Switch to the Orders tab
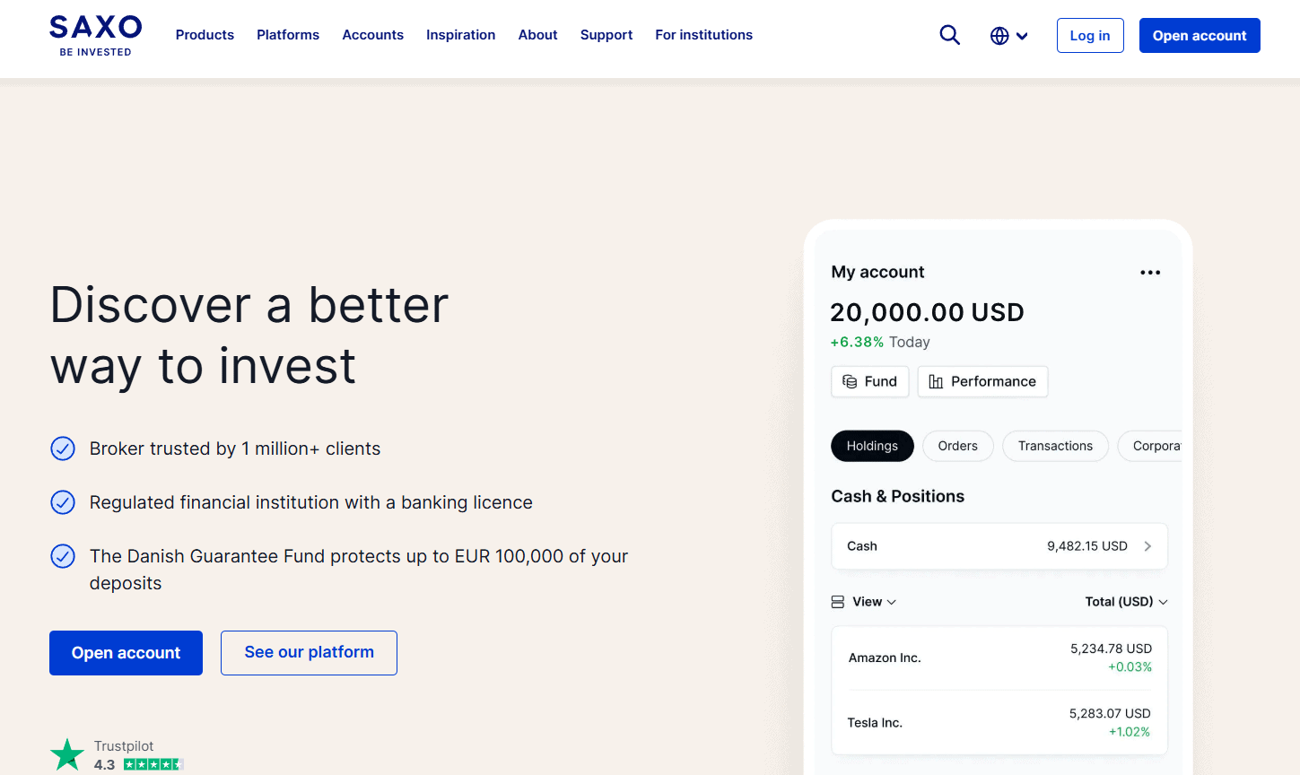 coord(957,446)
